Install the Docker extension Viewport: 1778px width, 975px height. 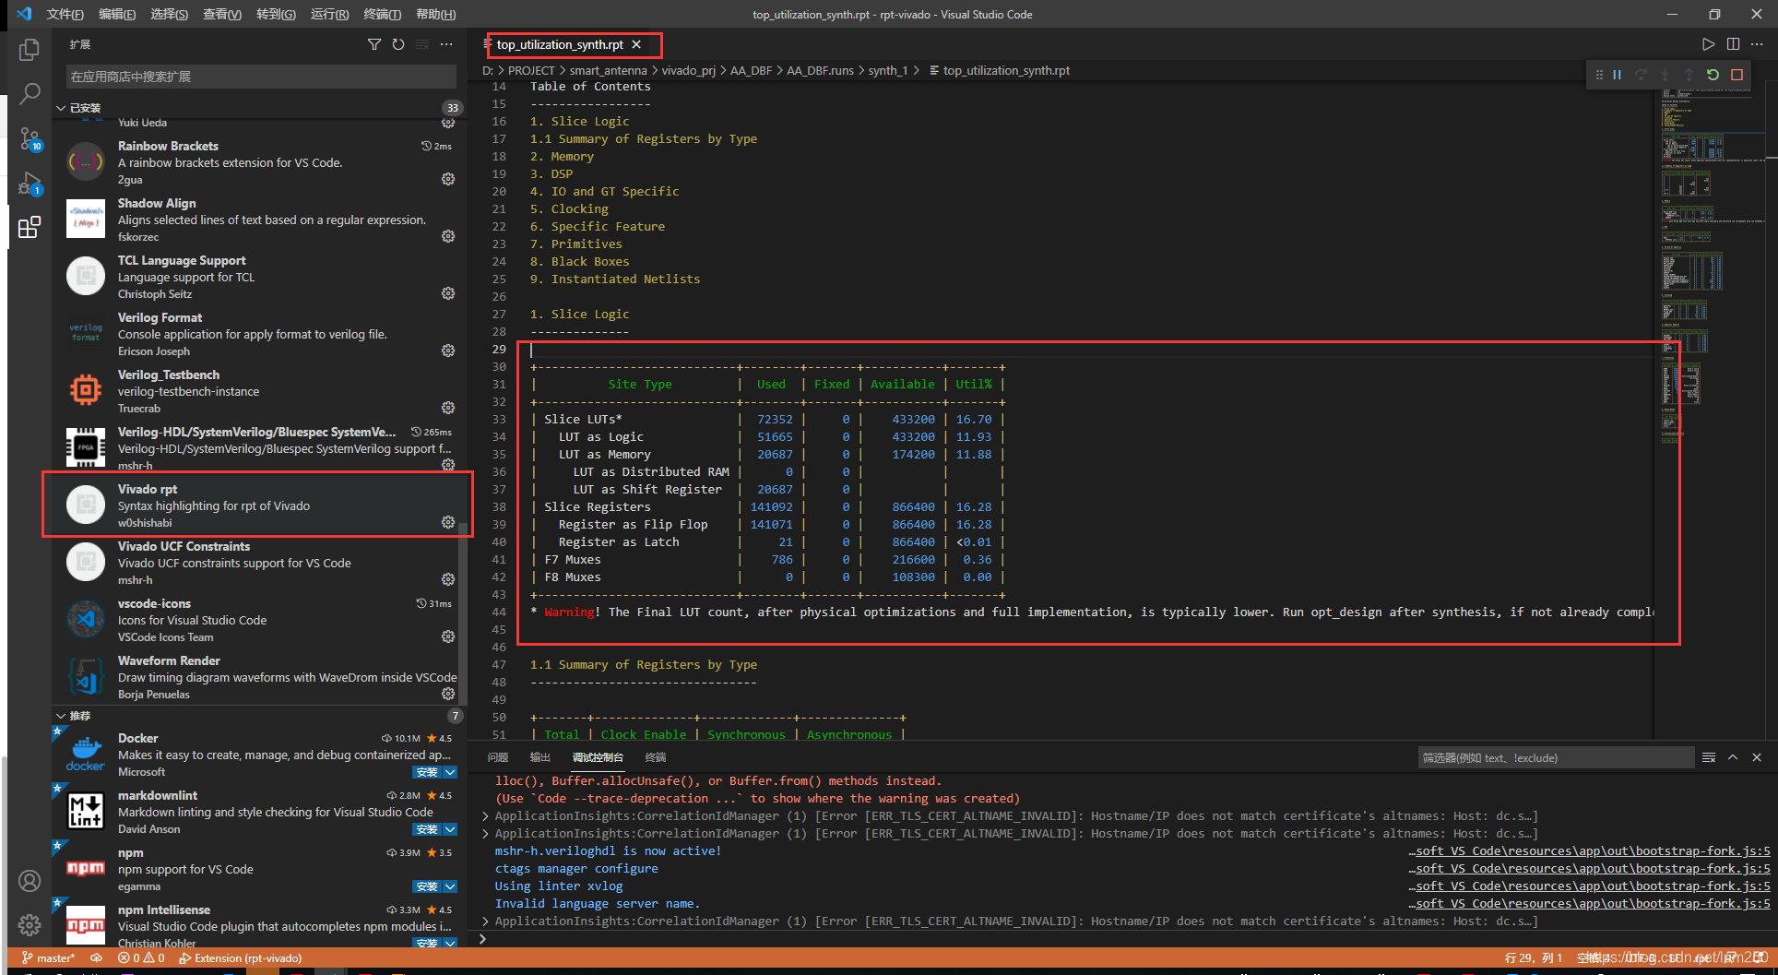[x=426, y=772]
